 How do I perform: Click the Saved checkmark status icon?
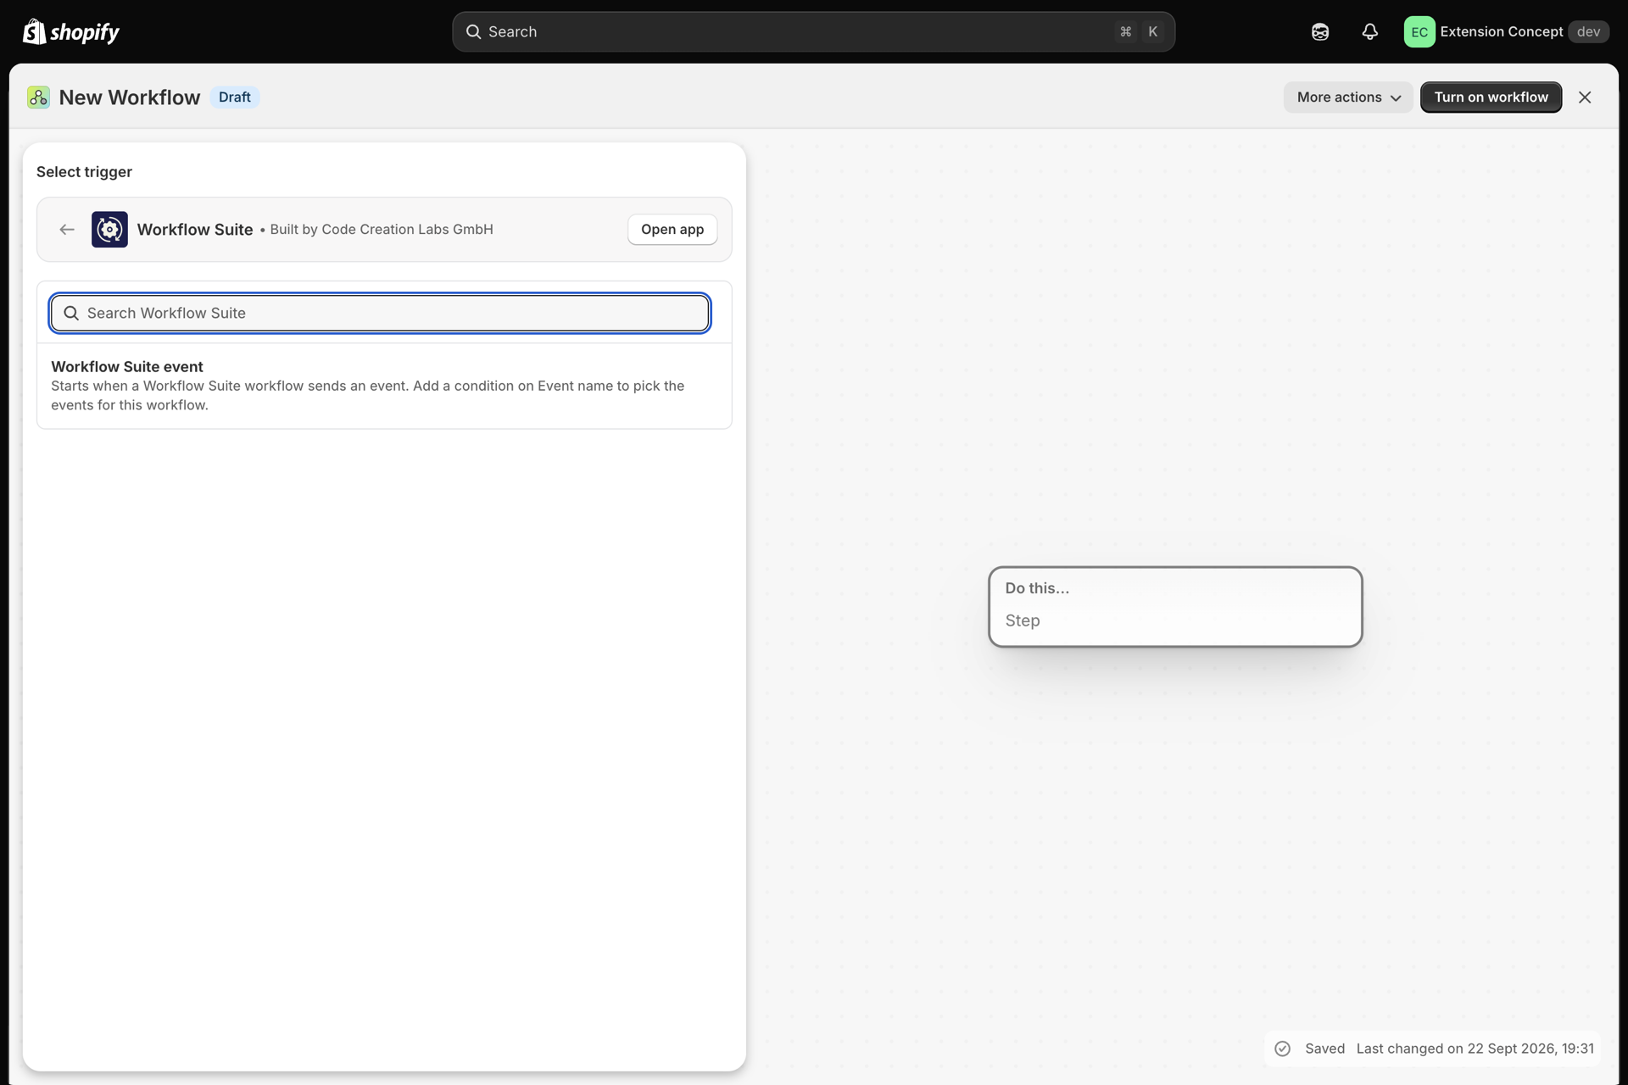(x=1283, y=1049)
